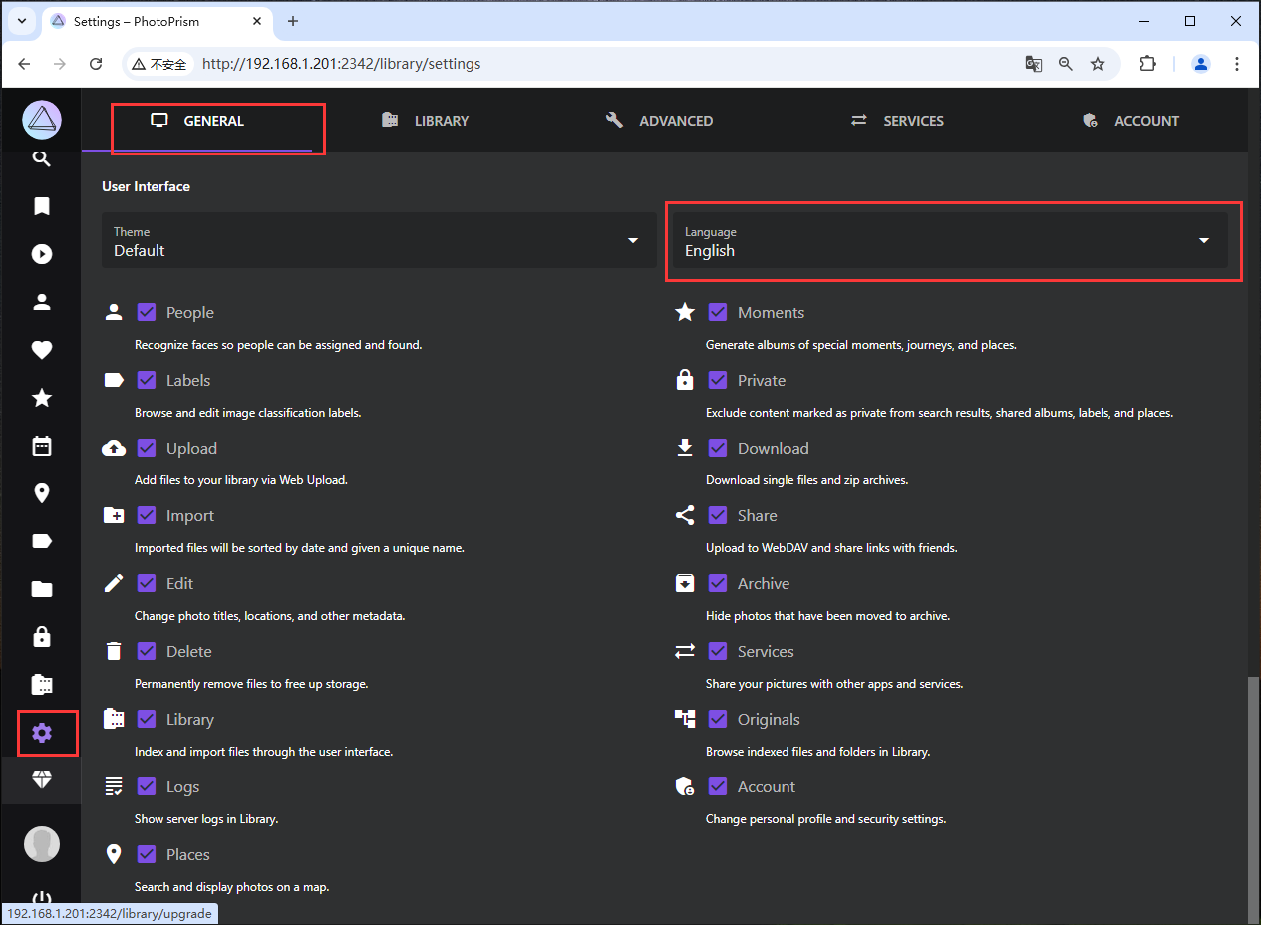Uncheck the Upload feature

point(147,448)
